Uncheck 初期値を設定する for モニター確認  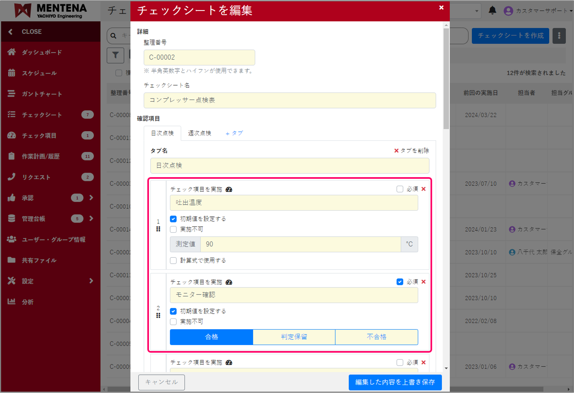(x=173, y=311)
